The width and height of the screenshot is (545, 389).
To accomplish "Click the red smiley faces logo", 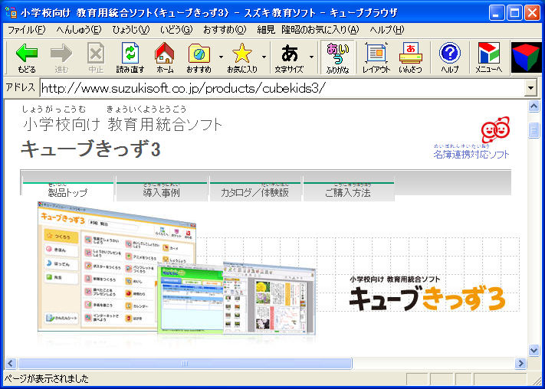I will [495, 129].
